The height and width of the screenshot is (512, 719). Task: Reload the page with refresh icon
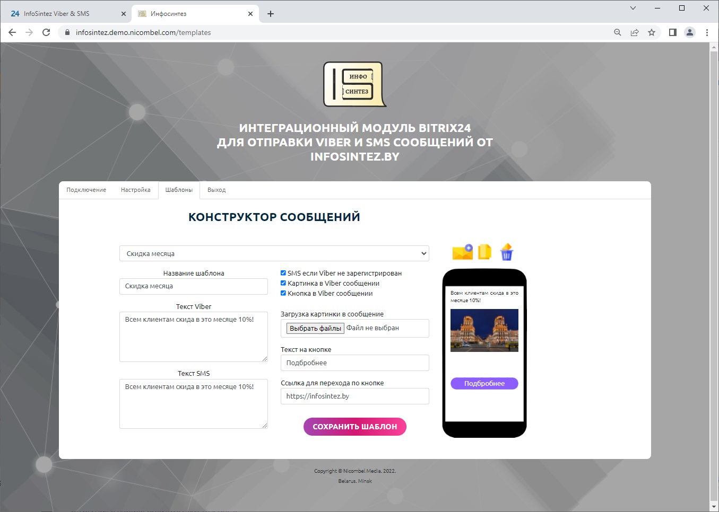(46, 32)
